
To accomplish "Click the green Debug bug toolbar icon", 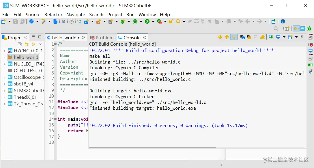I will pyautogui.click(x=135, y=21).
